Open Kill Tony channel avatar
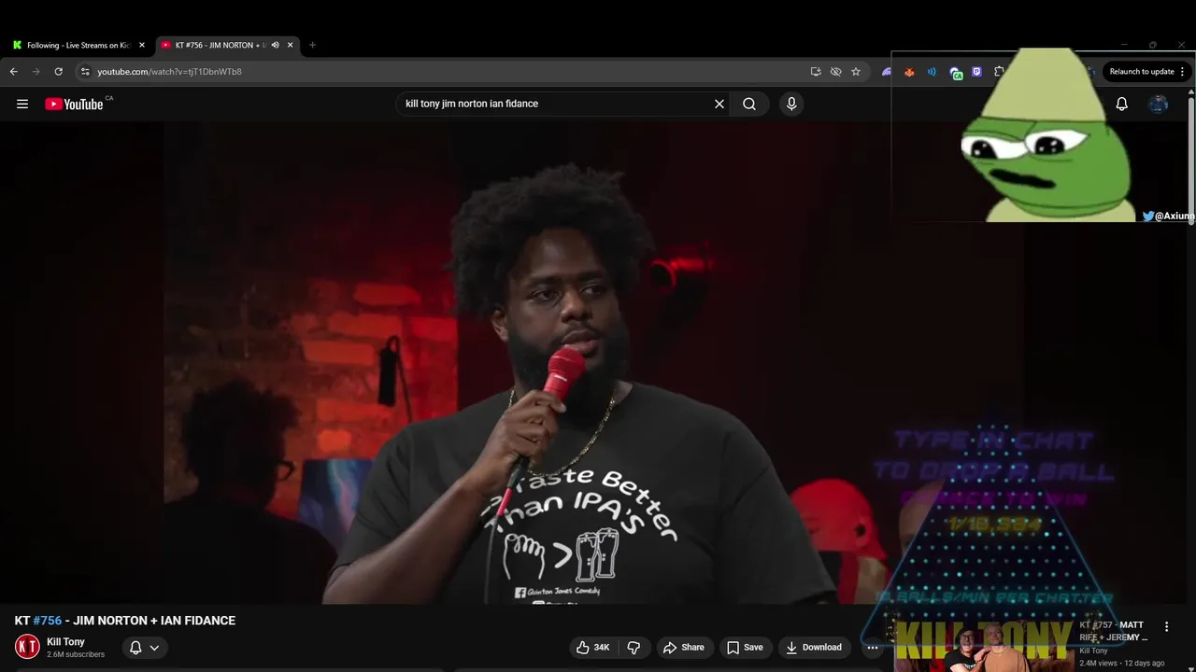This screenshot has width=1196, height=672. point(27,646)
